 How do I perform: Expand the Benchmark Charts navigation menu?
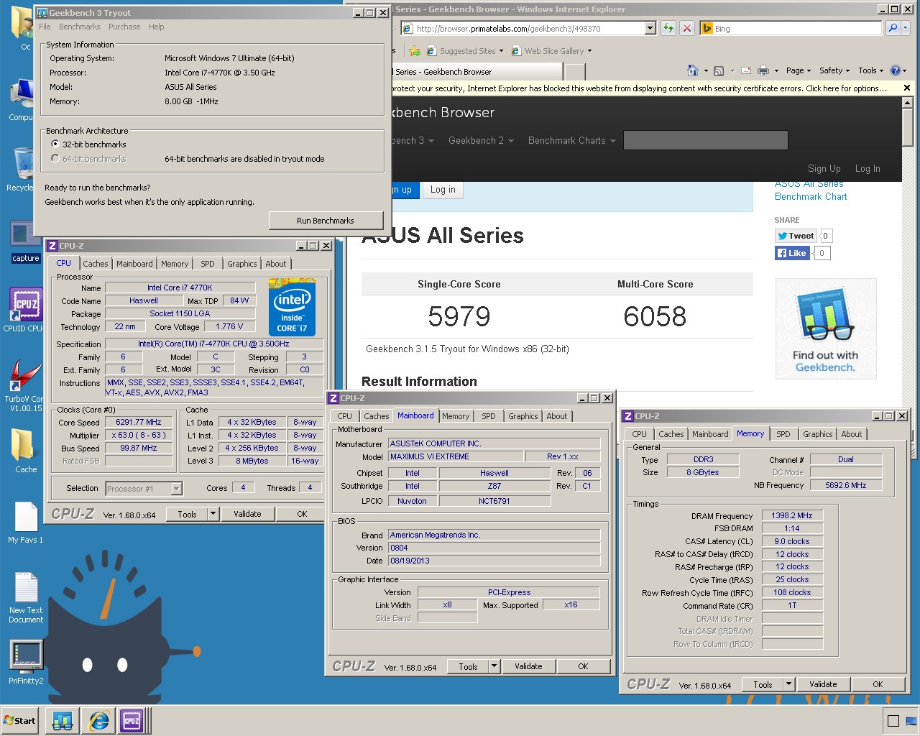[572, 140]
